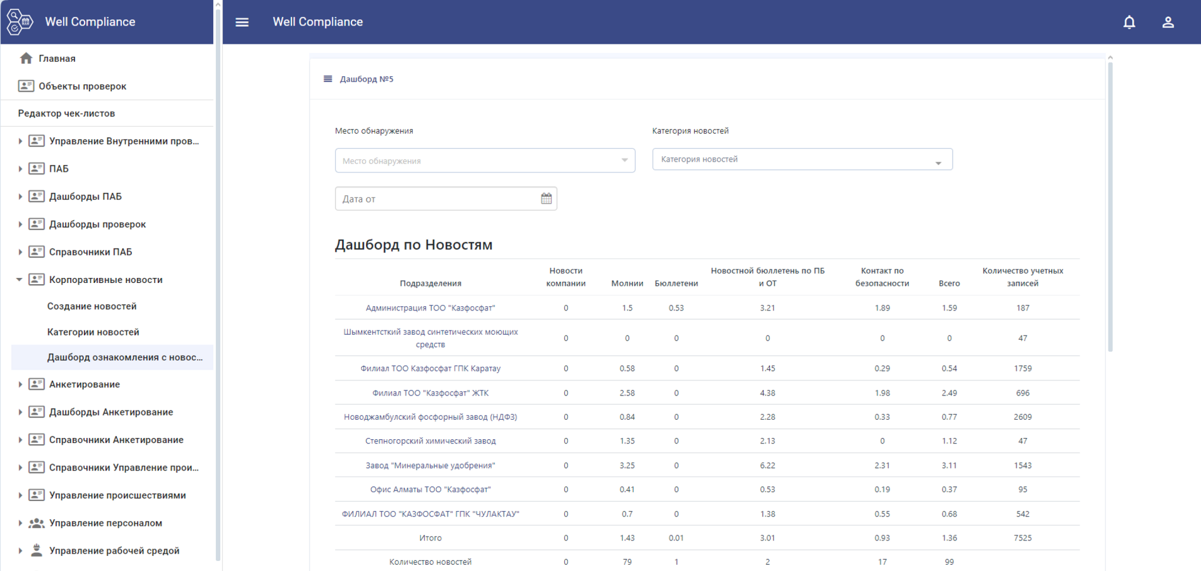This screenshot has height=571, width=1201.
Task: Click the card icon beside Справочники Управление происшествиями
Action: [37, 467]
